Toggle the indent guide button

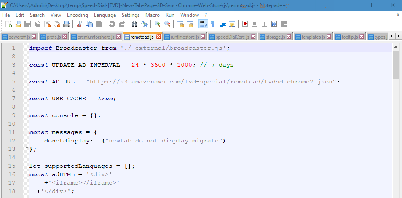[x=222, y=24]
